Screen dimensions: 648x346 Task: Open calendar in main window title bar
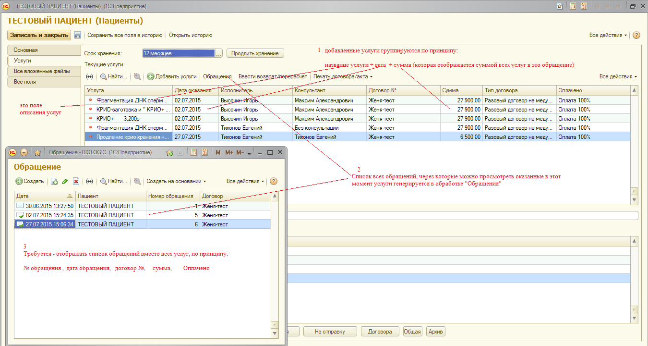(x=584, y=6)
